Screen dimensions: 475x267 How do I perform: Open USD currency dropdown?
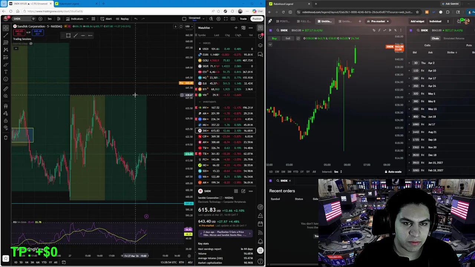(188, 26)
